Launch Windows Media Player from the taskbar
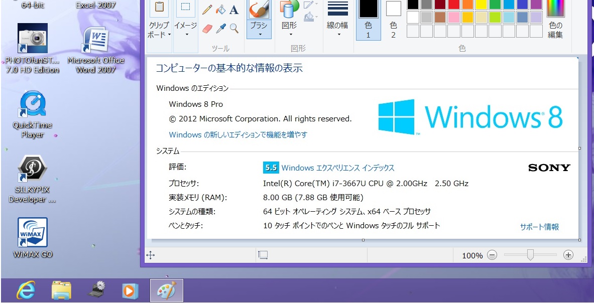 (130, 290)
